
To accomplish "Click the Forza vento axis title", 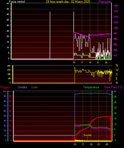I will 17,2.
